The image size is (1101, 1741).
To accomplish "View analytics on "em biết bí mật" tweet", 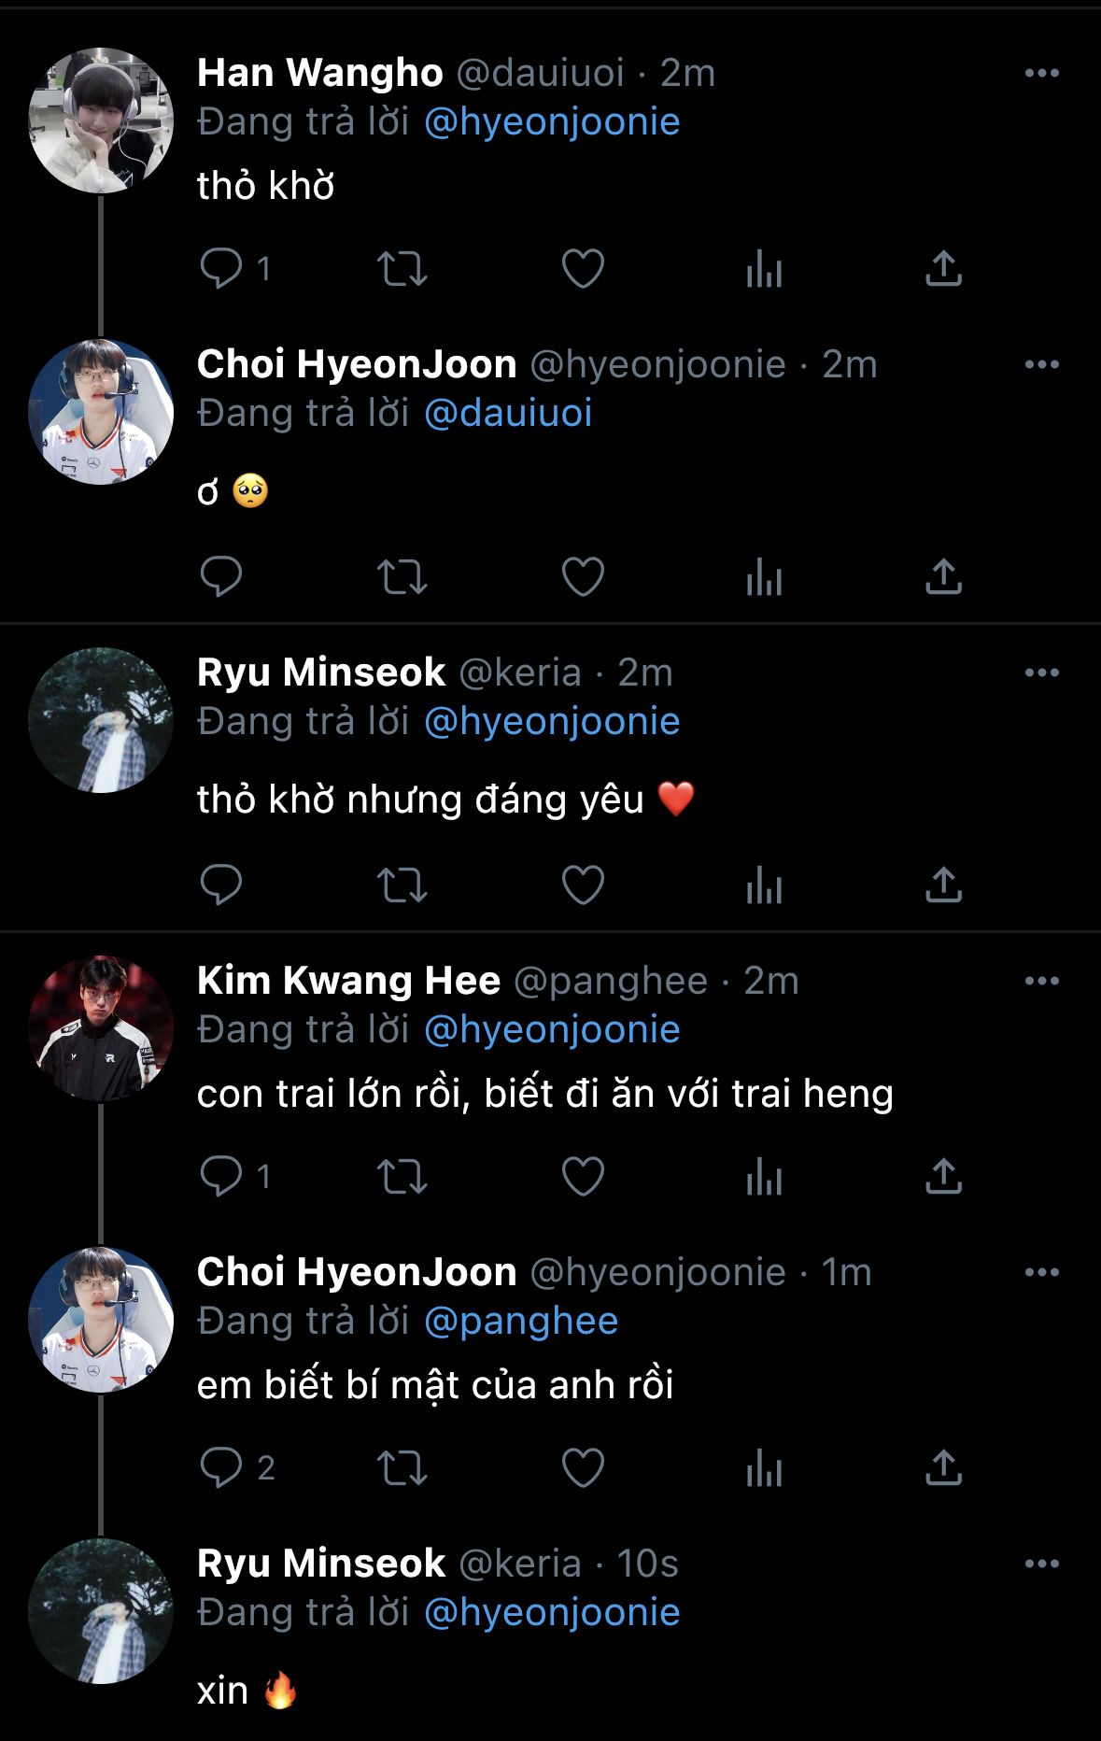I will 764,1467.
